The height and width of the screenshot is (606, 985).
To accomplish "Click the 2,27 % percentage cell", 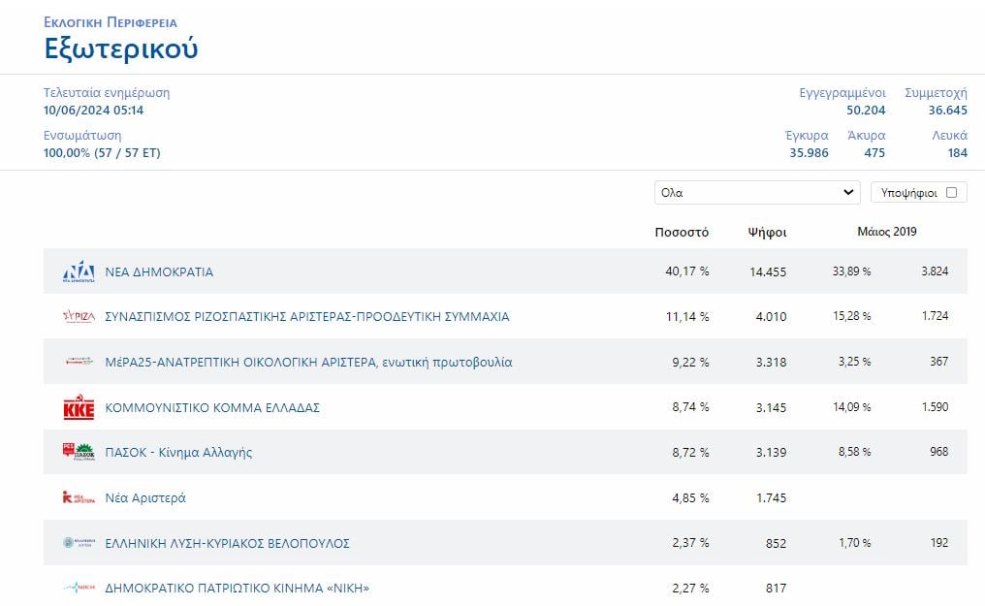I will click(690, 589).
